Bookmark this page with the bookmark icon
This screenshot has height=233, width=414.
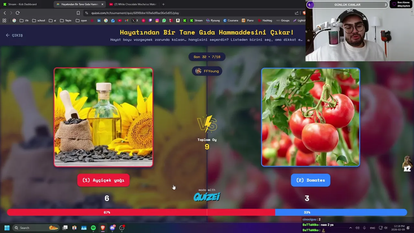point(78,13)
